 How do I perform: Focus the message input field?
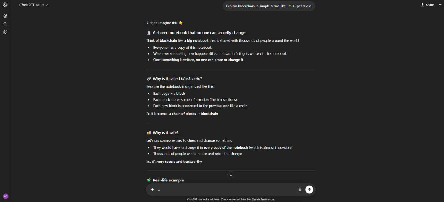pyautogui.click(x=228, y=190)
